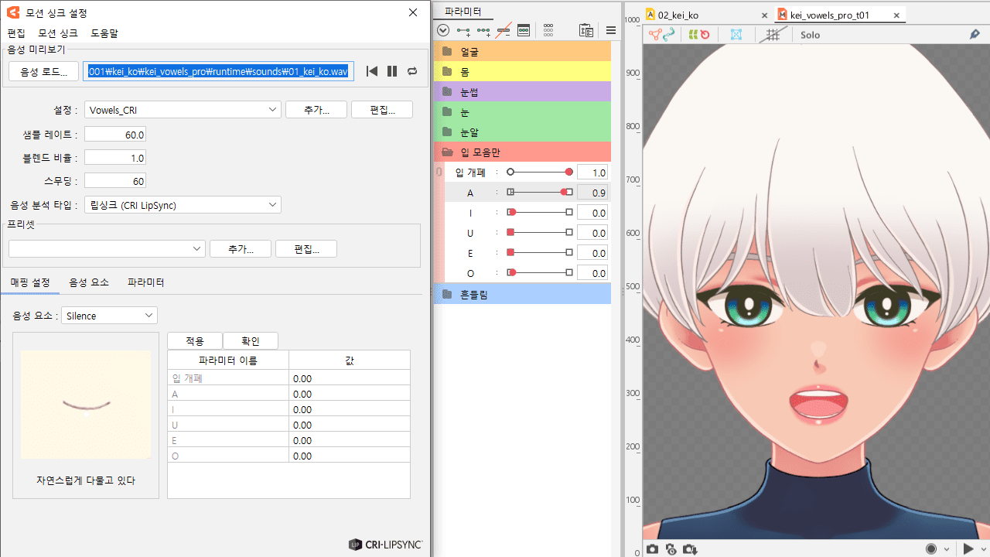The image size is (990, 557).
Task: Click the 블렌드 비율 input field
Action: point(115,158)
